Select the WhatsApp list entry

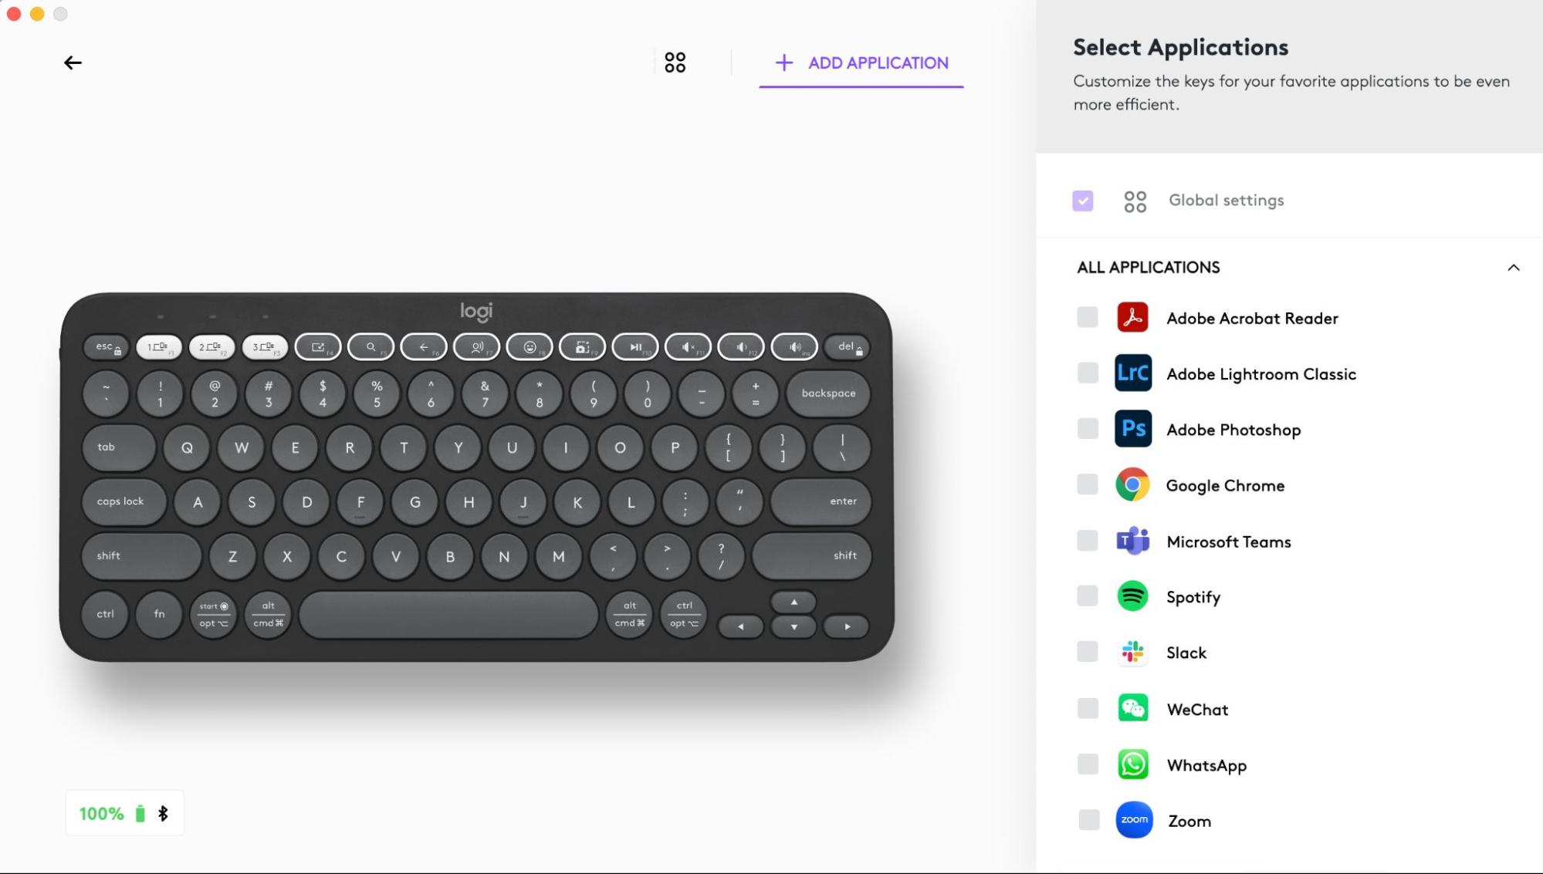[x=1289, y=764]
